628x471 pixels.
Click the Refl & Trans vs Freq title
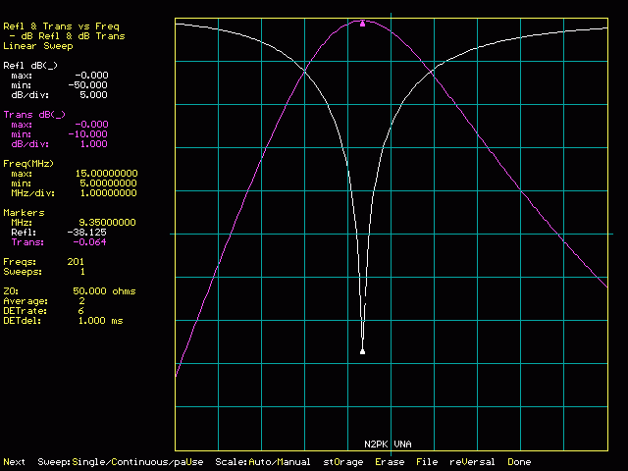click(x=61, y=26)
